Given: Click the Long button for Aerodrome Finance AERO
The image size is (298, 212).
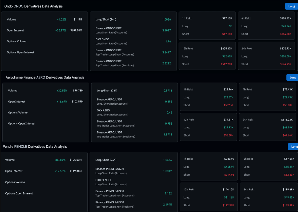Looking at the screenshot, I should point(292,77).
